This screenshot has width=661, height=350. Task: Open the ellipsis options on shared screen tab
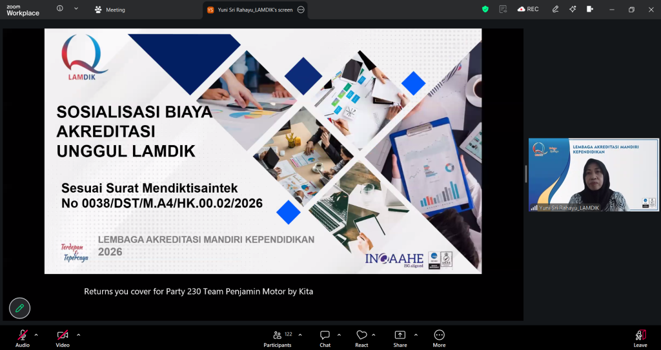(301, 10)
